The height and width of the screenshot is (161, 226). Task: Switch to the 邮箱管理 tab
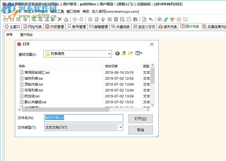(99, 27)
